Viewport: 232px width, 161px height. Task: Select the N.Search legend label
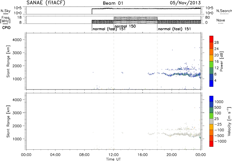click(224, 11)
